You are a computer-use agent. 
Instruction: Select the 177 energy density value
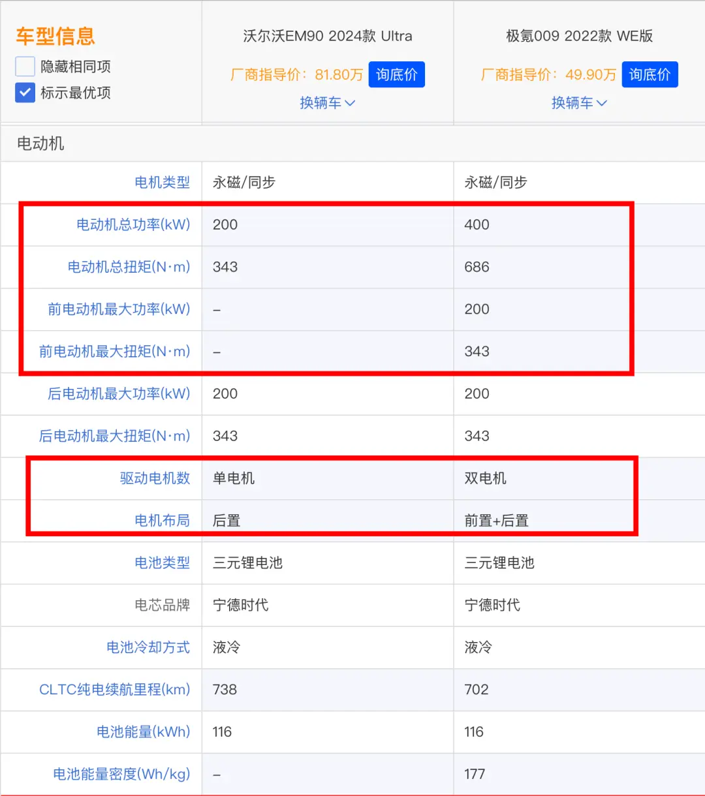(x=475, y=774)
